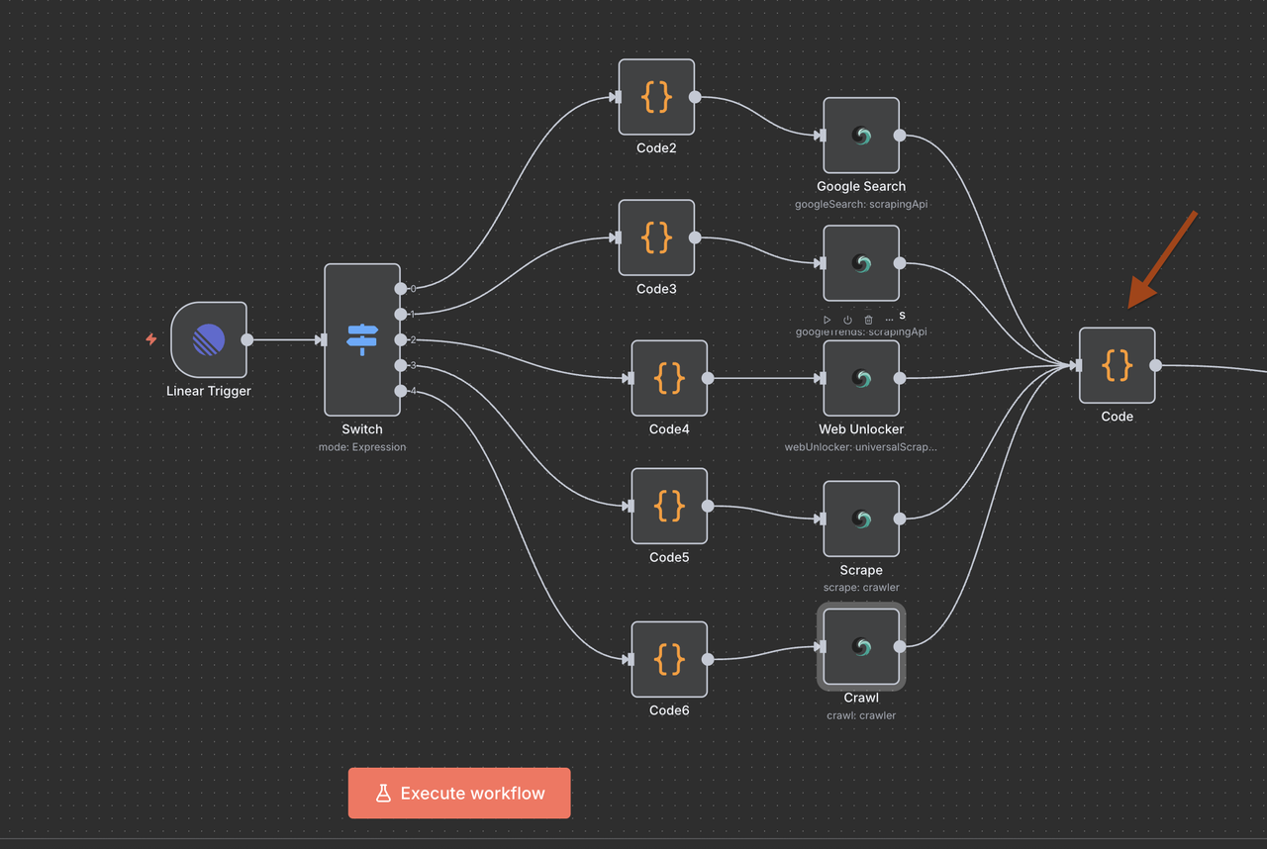Click the 'Linear Trigger' label

point(209,391)
